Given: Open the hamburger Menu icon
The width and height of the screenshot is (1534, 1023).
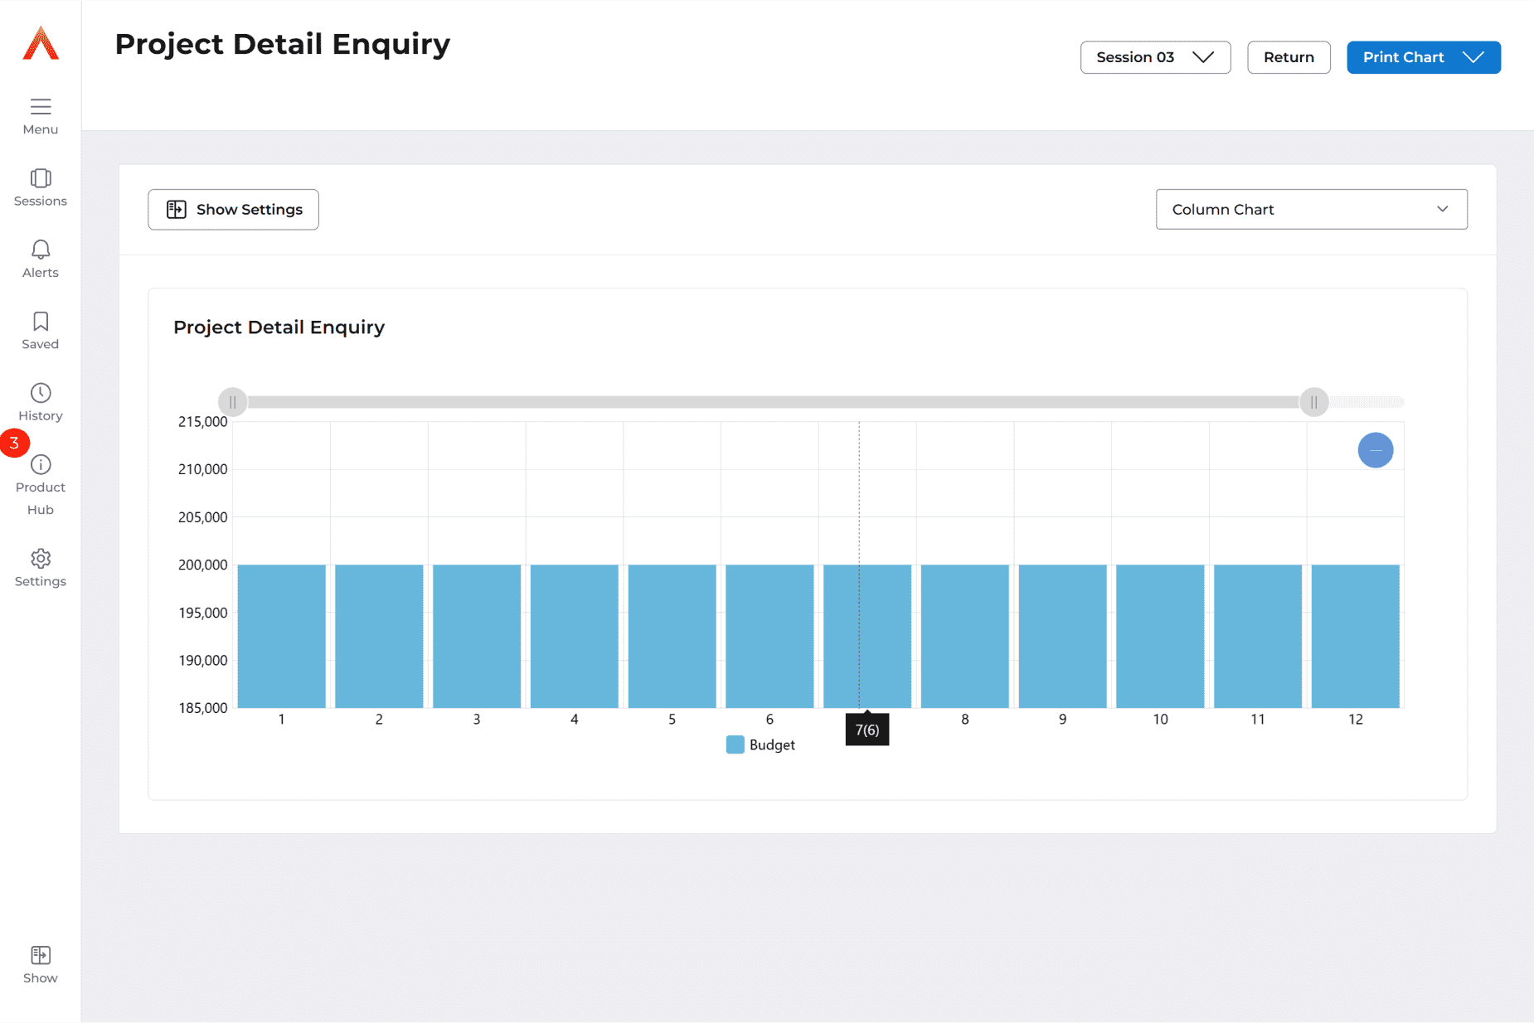Looking at the screenshot, I should point(41,107).
